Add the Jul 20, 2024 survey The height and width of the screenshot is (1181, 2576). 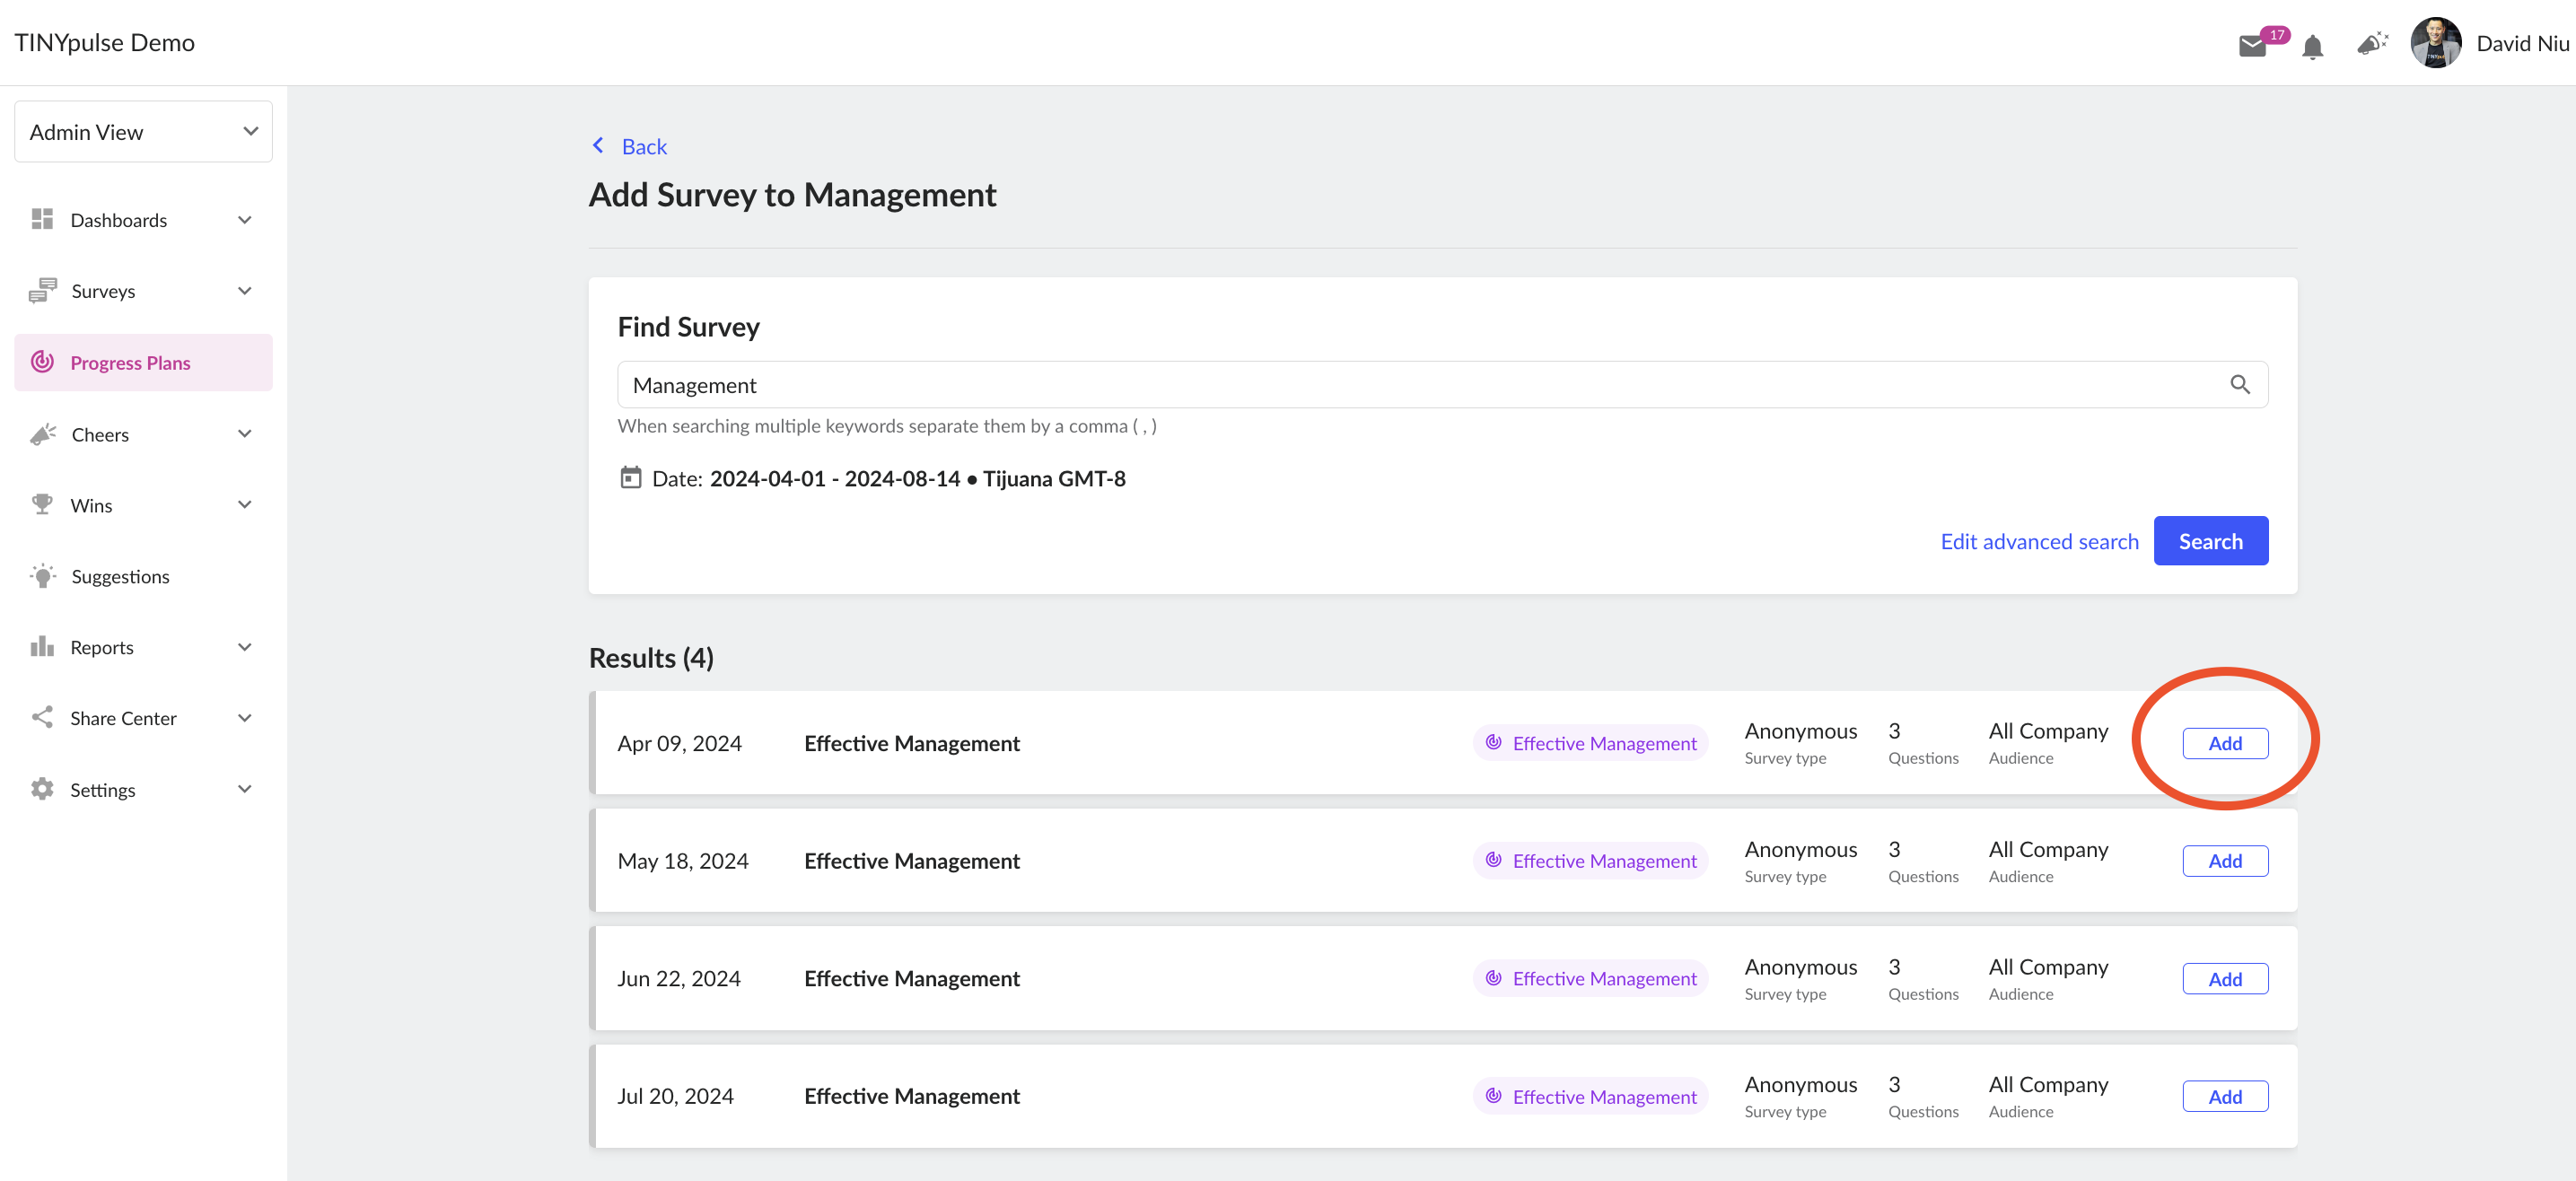2224,1097
